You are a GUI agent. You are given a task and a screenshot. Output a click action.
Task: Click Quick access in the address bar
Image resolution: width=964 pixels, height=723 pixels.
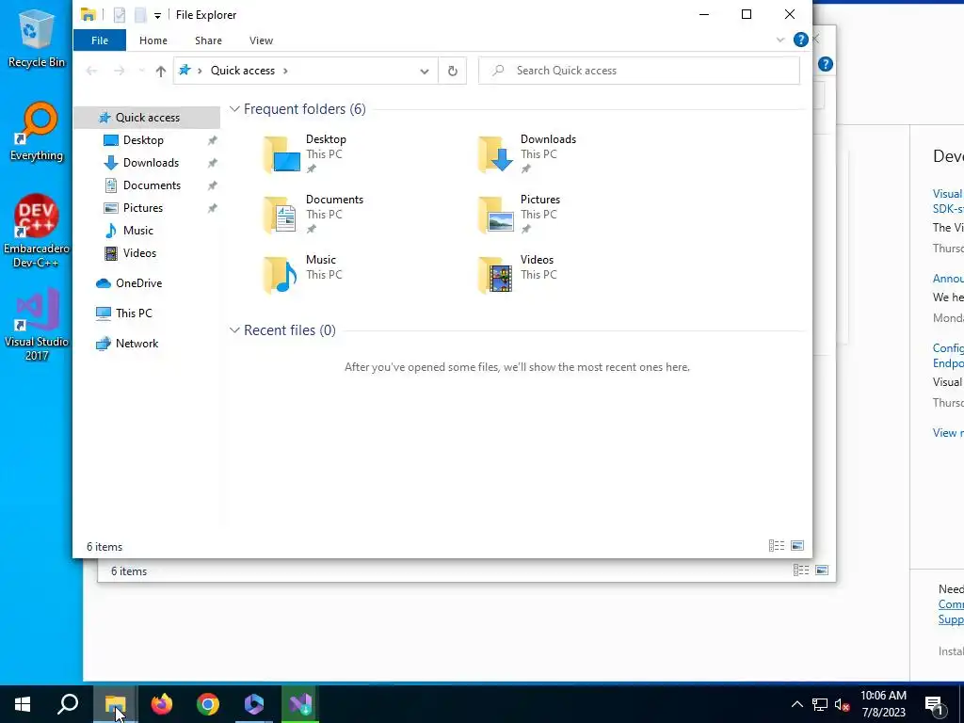243,71
